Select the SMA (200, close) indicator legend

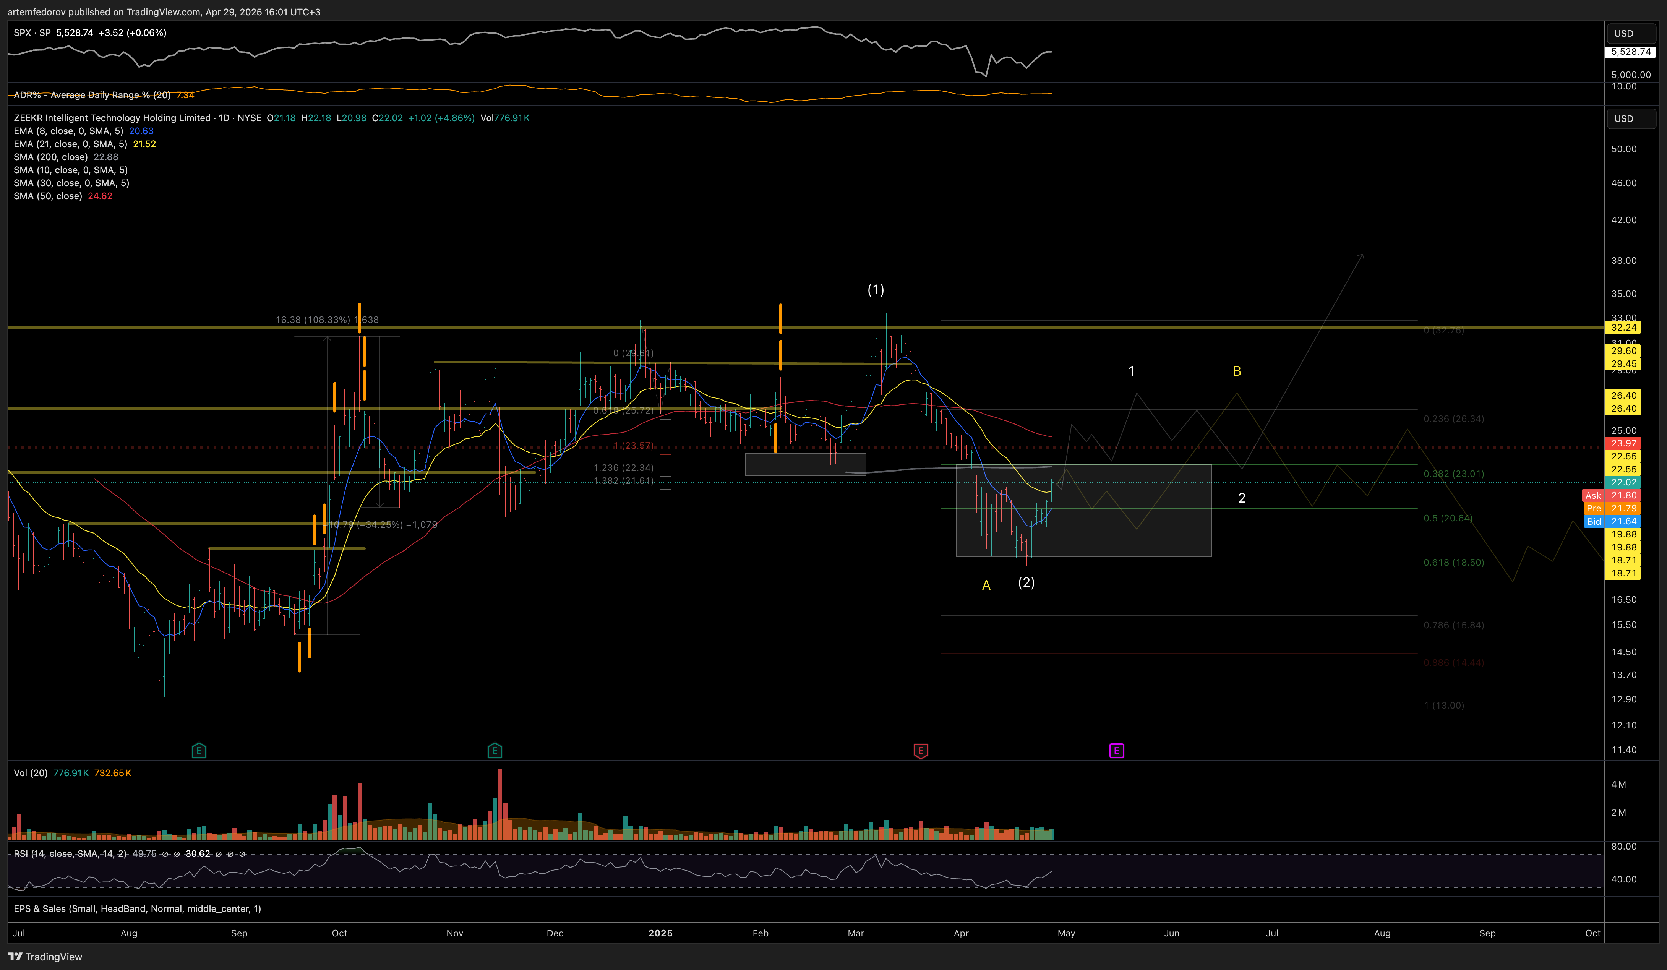(50, 157)
